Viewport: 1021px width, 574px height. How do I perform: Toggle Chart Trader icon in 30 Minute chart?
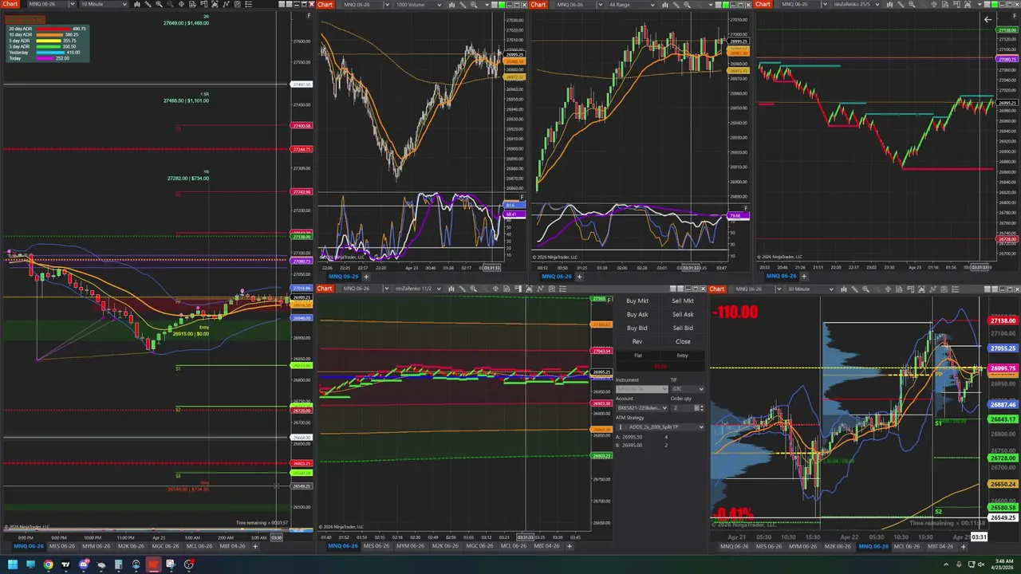point(911,289)
